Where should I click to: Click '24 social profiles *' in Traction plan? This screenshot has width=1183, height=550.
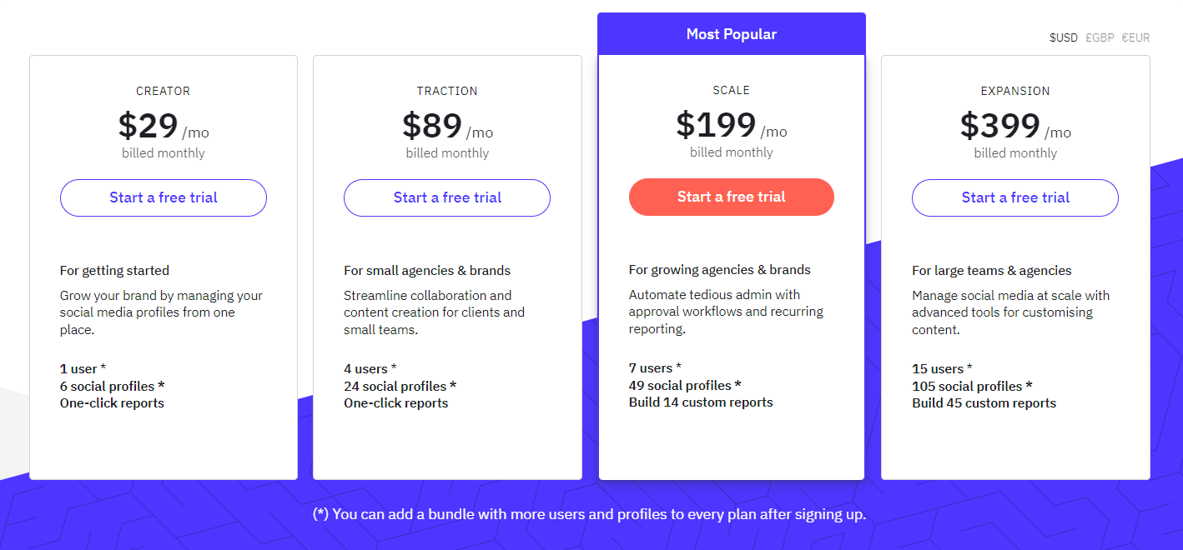pos(400,386)
